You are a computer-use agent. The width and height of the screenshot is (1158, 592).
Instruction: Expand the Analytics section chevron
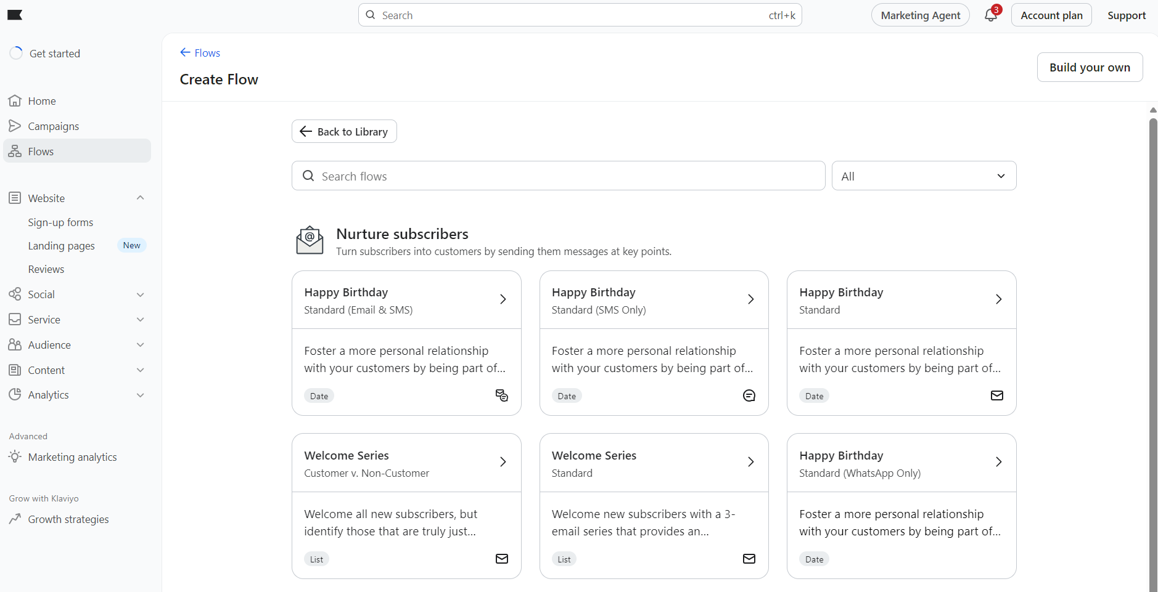tap(141, 395)
